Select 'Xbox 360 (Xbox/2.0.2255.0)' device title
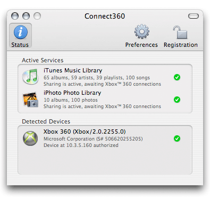 [85, 132]
